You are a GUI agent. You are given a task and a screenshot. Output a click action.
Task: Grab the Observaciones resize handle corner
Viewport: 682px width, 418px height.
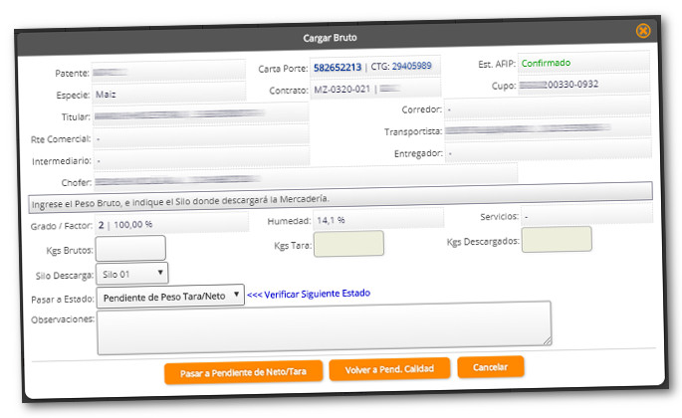547,340
